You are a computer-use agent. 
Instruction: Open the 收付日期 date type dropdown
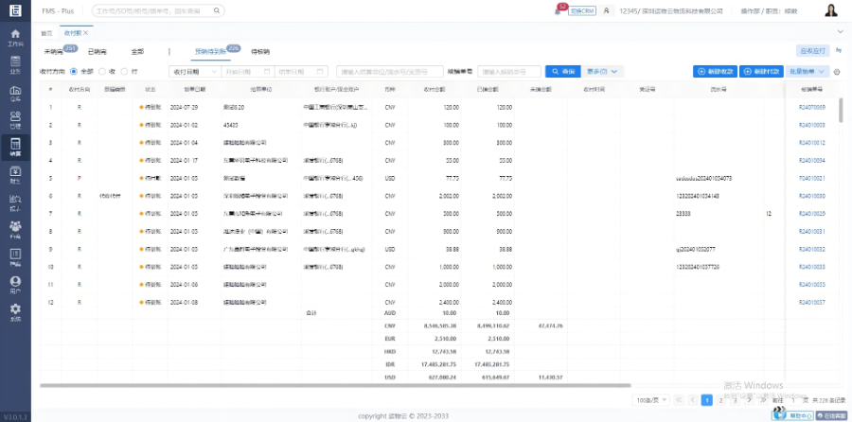[x=194, y=71]
